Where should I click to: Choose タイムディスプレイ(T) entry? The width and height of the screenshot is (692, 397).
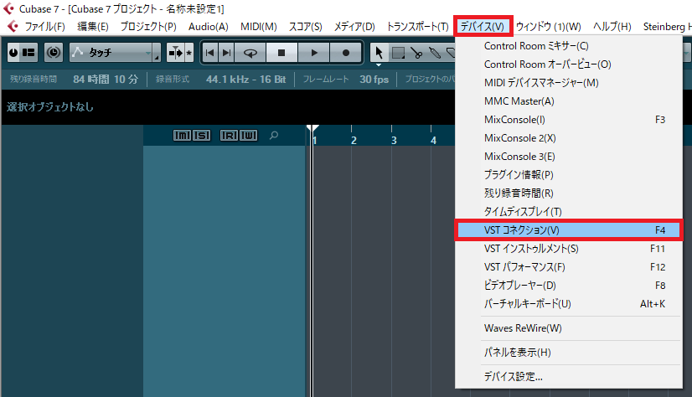pos(569,212)
